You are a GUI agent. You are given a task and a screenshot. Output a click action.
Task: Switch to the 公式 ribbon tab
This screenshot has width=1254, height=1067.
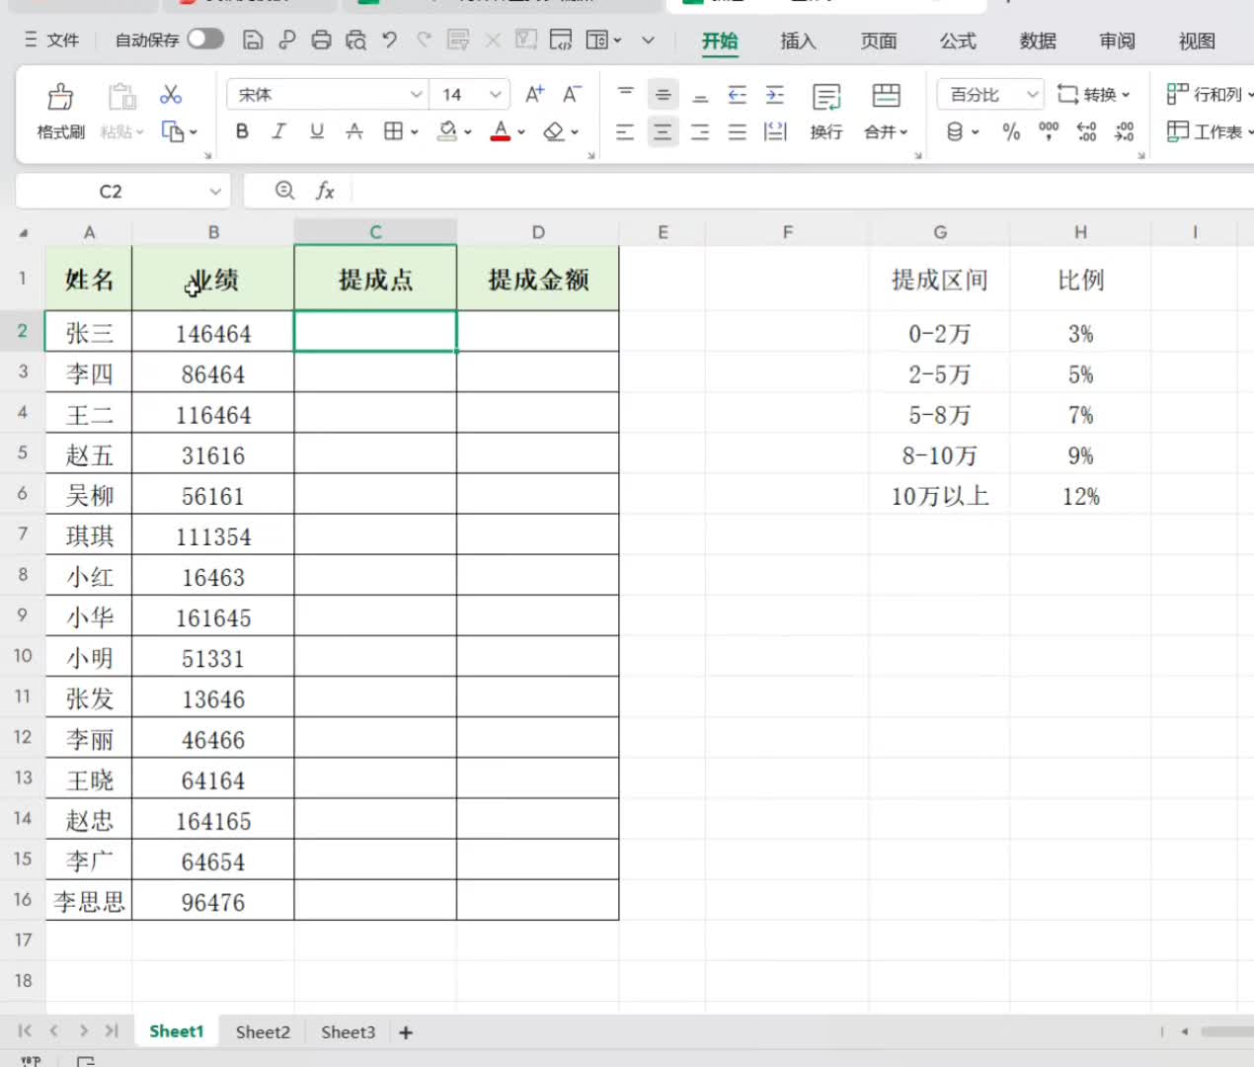pos(957,41)
